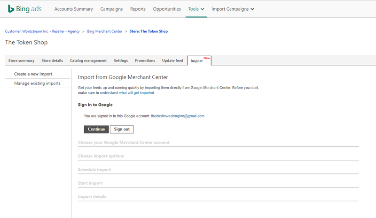Click the Choose your Google Merchant Center account step
The width and height of the screenshot is (376, 218).
point(124,143)
